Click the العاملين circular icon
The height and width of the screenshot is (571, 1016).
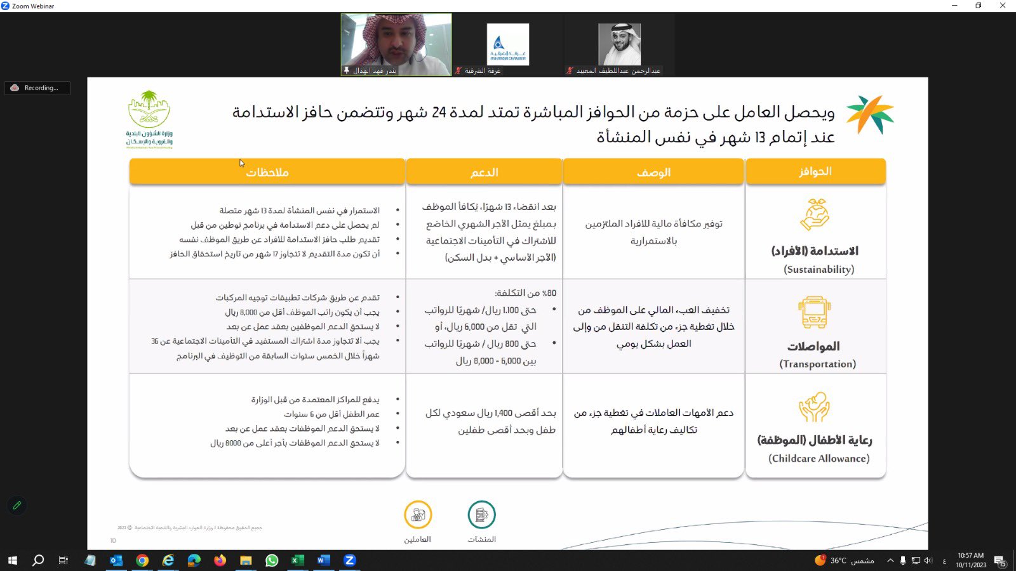418,515
